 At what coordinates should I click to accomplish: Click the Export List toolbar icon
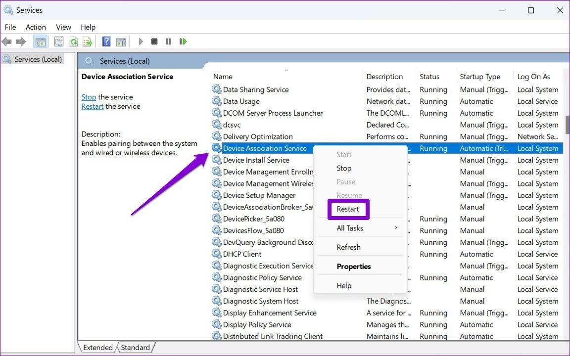point(88,42)
